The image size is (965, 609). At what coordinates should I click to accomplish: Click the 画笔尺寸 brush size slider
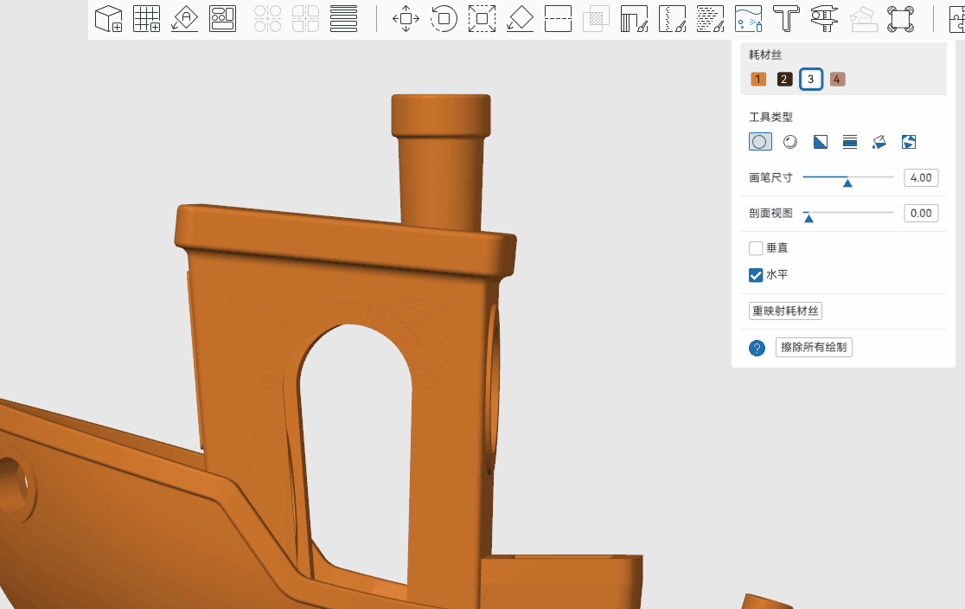tap(848, 178)
